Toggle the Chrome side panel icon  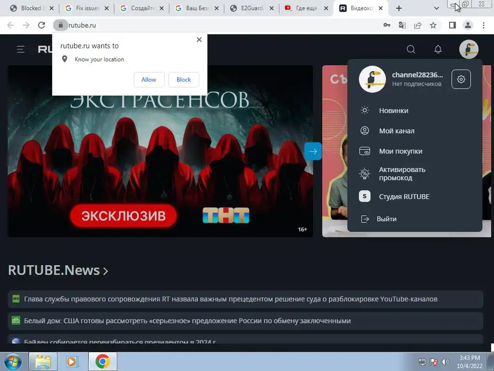pos(453,25)
